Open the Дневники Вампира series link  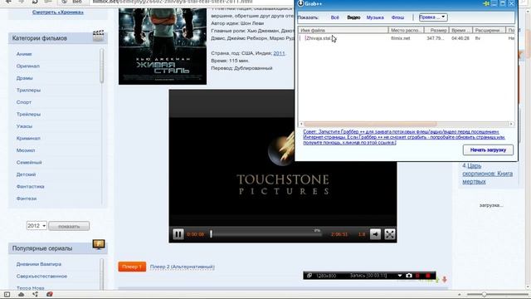(x=39, y=264)
